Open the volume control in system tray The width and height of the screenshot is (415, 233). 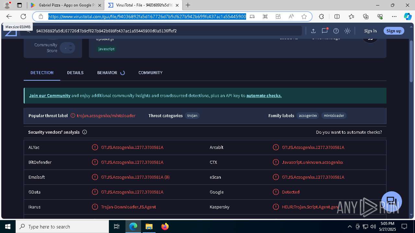click(x=373, y=227)
